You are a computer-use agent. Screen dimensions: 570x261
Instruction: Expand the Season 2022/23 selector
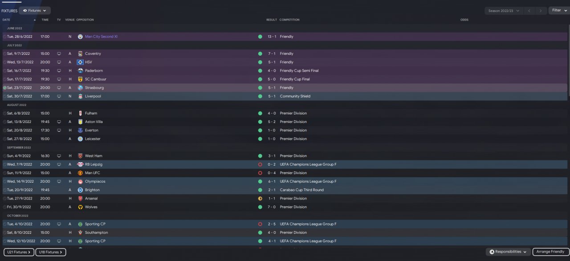click(x=504, y=11)
